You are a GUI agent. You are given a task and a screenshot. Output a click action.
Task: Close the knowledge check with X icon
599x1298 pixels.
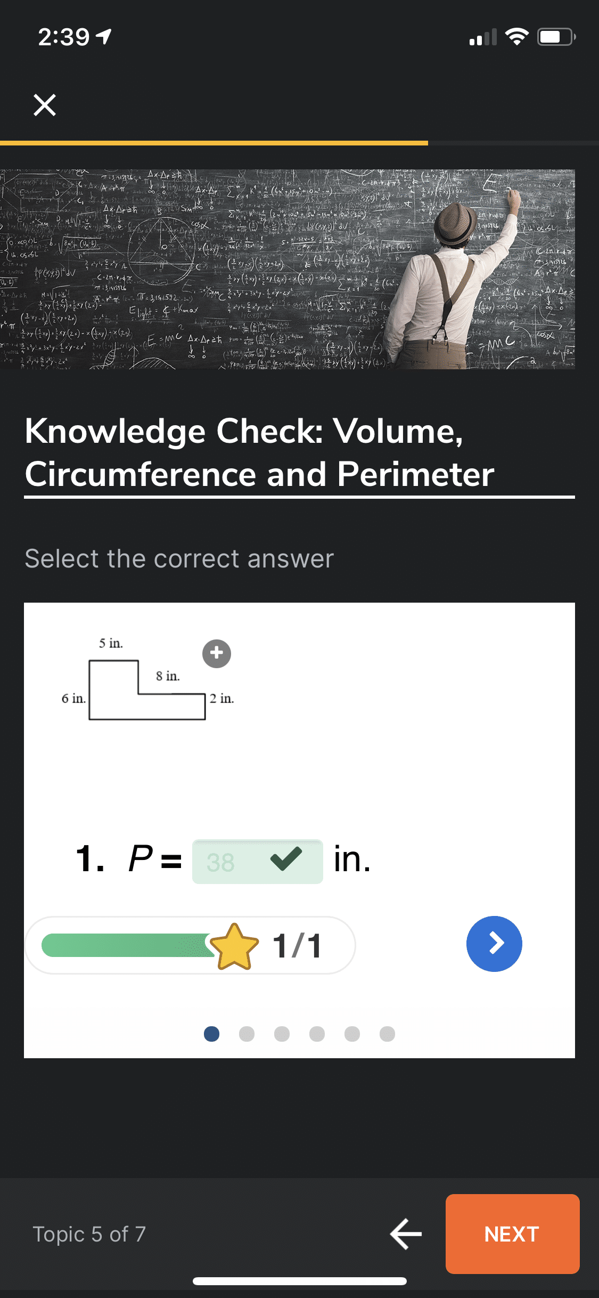45,105
